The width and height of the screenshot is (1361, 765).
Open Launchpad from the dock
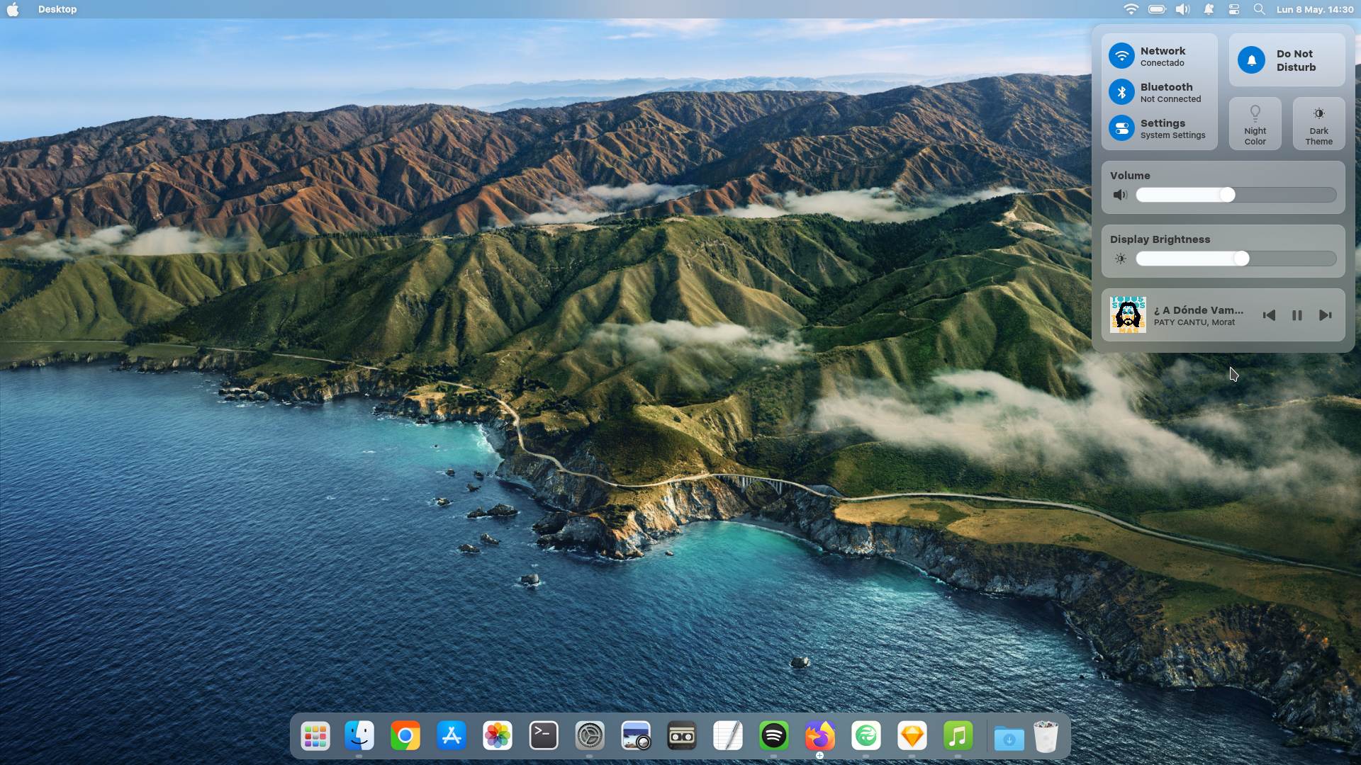point(315,737)
